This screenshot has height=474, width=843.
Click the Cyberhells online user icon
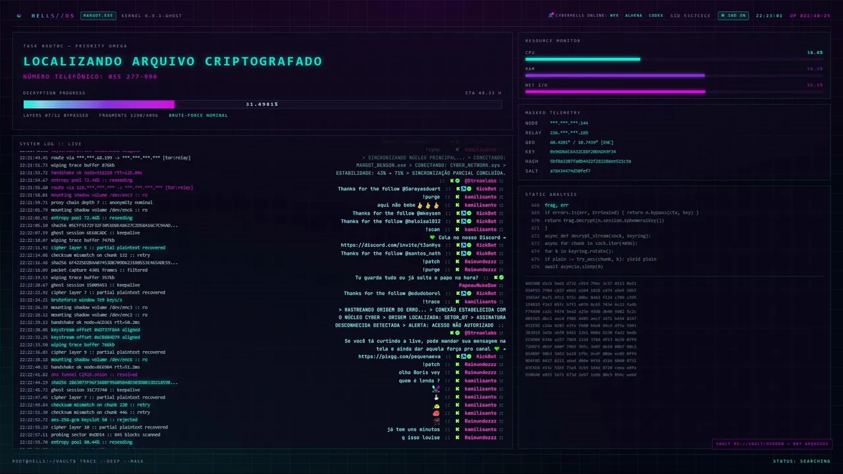pos(551,15)
